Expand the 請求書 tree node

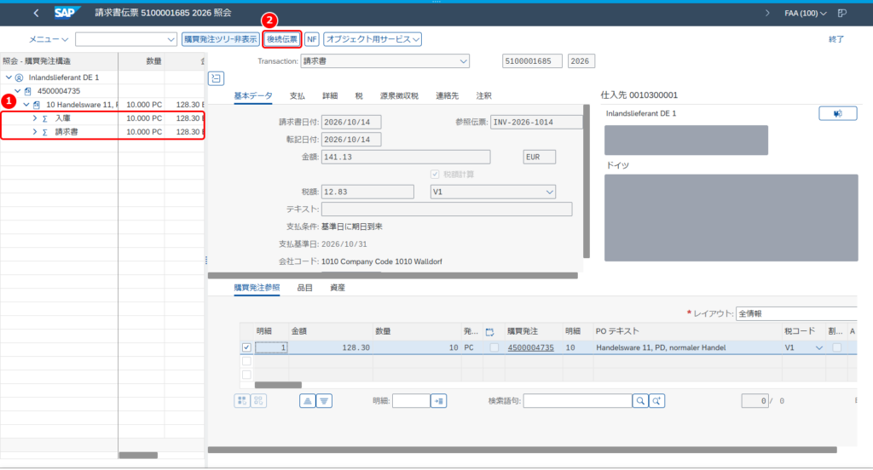[x=34, y=132]
